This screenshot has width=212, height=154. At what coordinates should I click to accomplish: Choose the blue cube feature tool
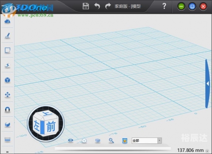coord(7,80)
